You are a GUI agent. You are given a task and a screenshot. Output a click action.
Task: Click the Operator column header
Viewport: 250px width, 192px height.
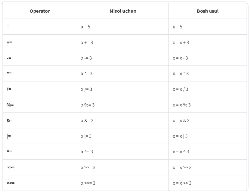pos(39,11)
